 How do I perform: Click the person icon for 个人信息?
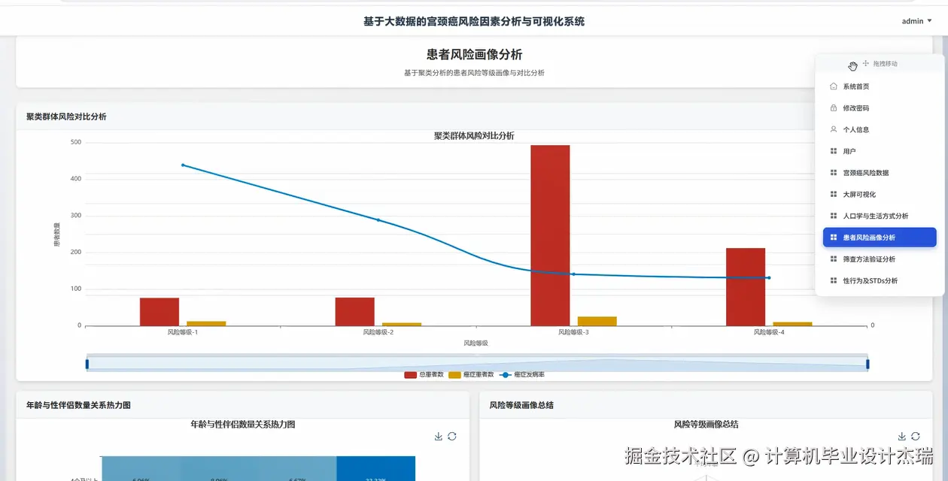(833, 129)
